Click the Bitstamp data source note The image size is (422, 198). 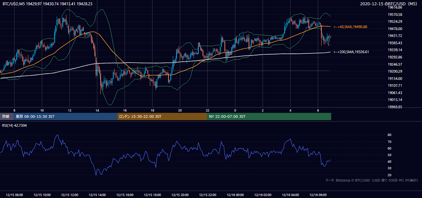point(372,180)
